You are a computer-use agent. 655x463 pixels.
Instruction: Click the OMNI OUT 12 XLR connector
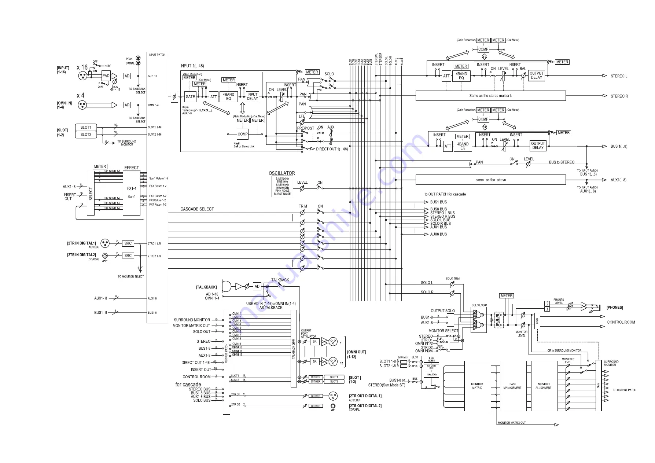click(333, 361)
